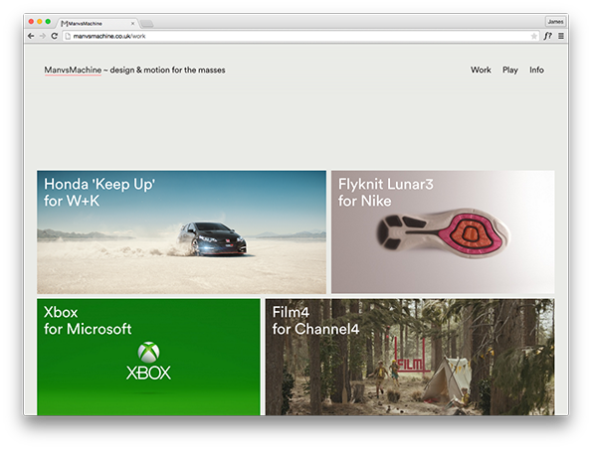Open the Play nav link
The height and width of the screenshot is (449, 592).
coord(510,70)
